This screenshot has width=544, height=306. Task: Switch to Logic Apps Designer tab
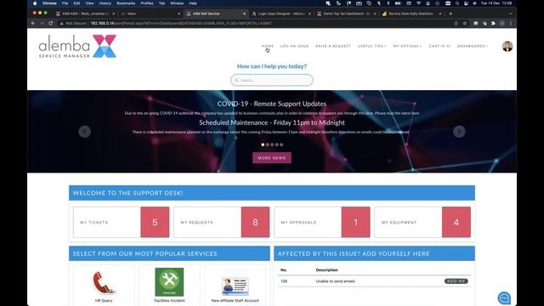click(x=280, y=14)
